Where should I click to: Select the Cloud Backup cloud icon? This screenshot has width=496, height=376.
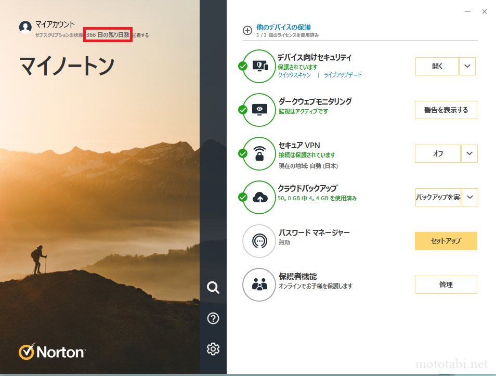coord(259,197)
